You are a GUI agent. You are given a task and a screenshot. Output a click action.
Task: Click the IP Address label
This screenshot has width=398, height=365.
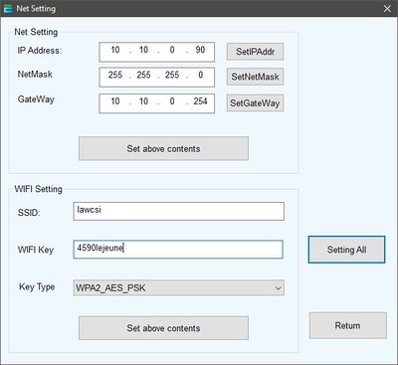[40, 51]
